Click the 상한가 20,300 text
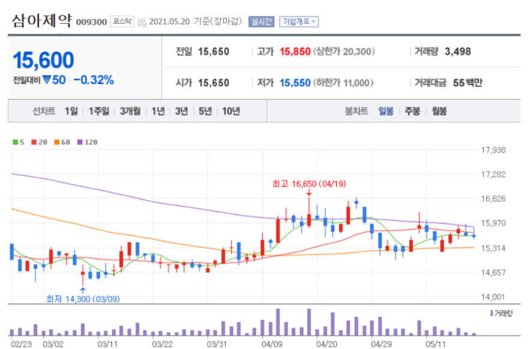 (344, 52)
